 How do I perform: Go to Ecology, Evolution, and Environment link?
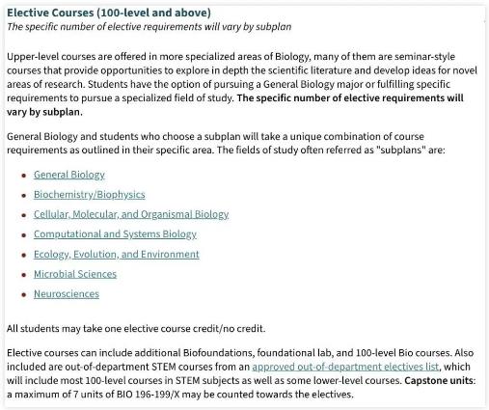[x=117, y=254]
